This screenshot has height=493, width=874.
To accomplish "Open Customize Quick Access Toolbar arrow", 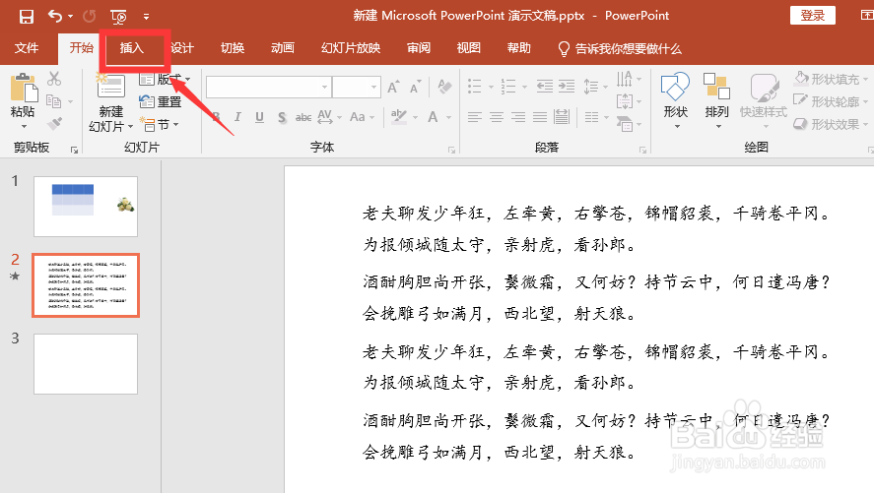I will click(146, 17).
